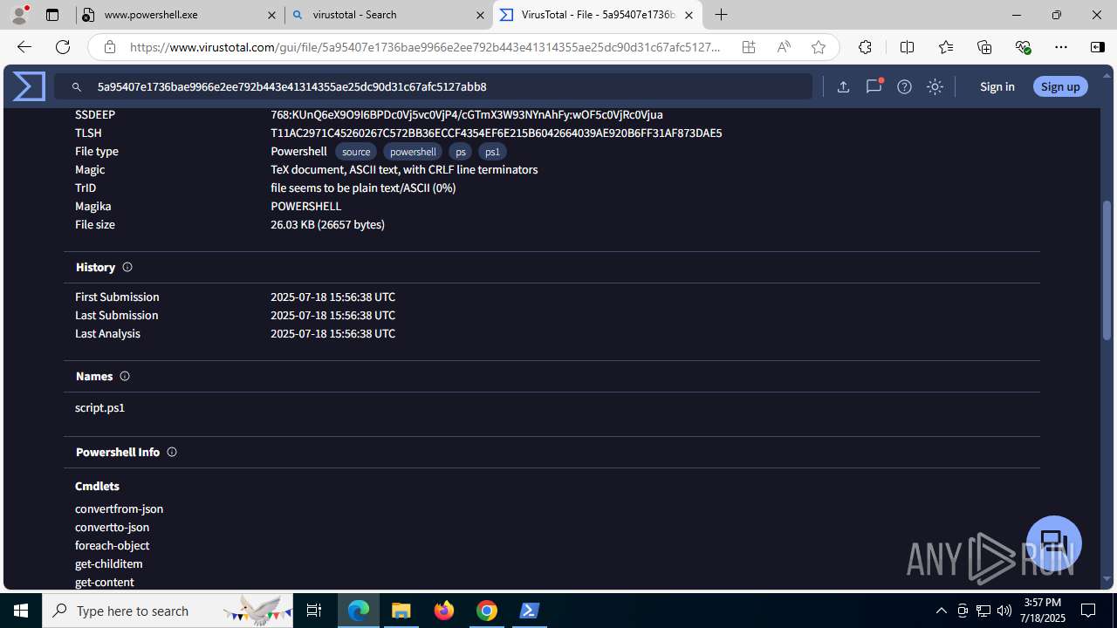
Task: Open the Edge sidebar Copilot icon
Action: (1098, 47)
